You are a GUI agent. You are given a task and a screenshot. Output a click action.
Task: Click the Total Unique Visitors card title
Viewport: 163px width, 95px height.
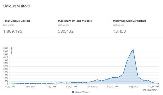17,21
